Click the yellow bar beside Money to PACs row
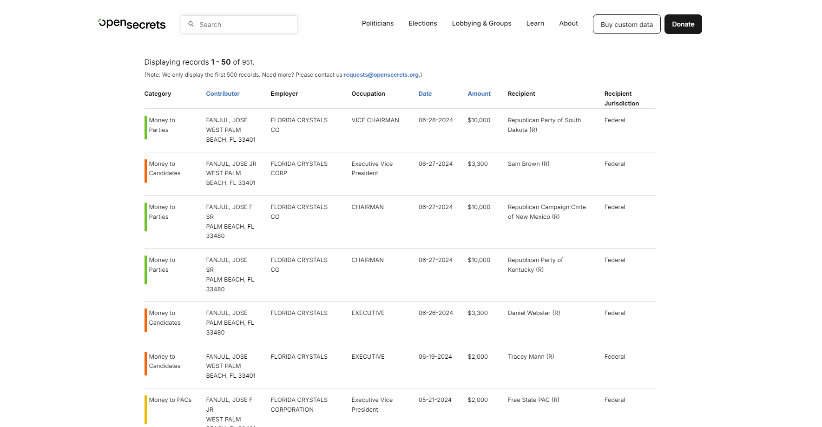Screen dimensions: 822x427 (x=145, y=409)
